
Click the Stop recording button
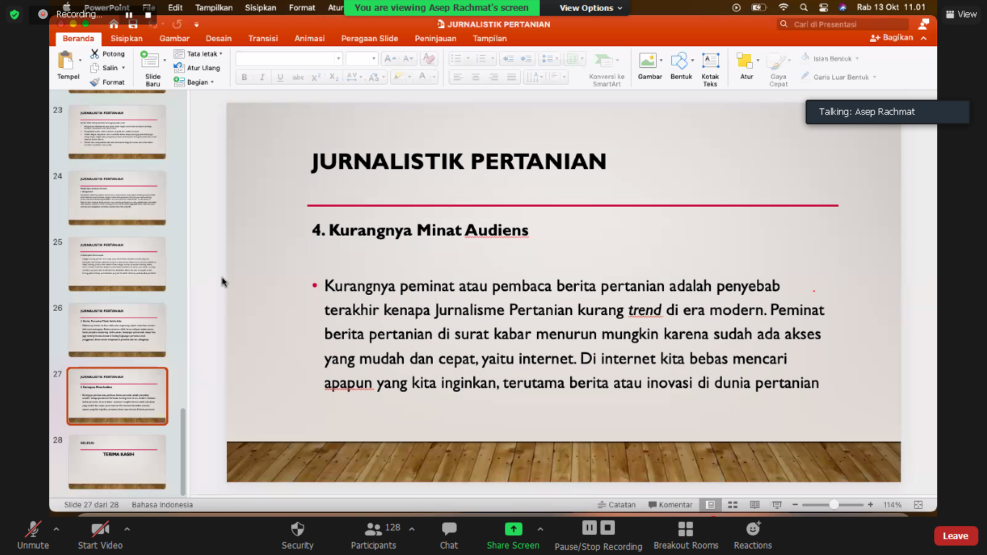coord(608,528)
